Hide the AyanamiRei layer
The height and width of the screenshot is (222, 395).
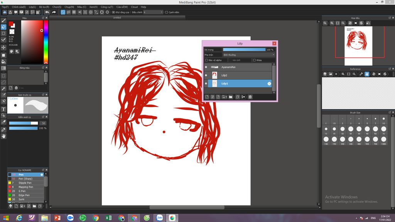coord(206,67)
